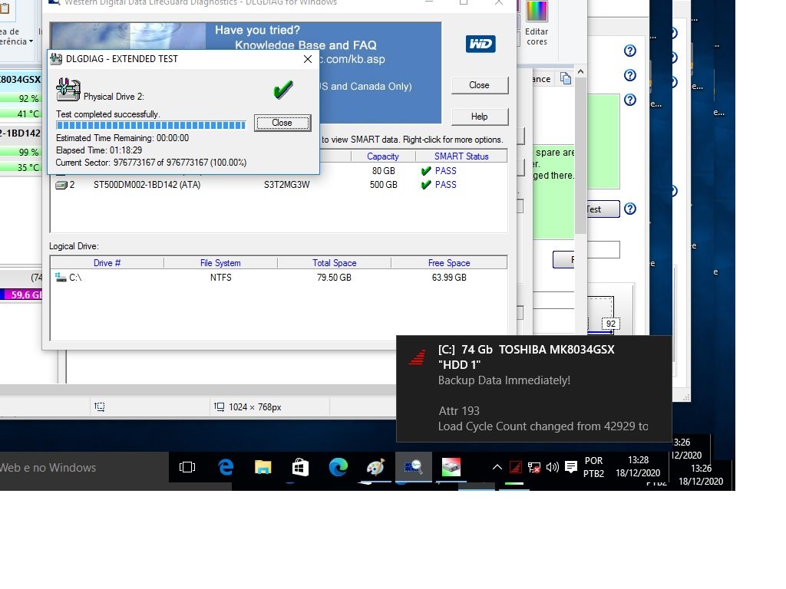This screenshot has height=589, width=786.
Task: Launch Internet Explorer from taskbar
Action: click(225, 467)
